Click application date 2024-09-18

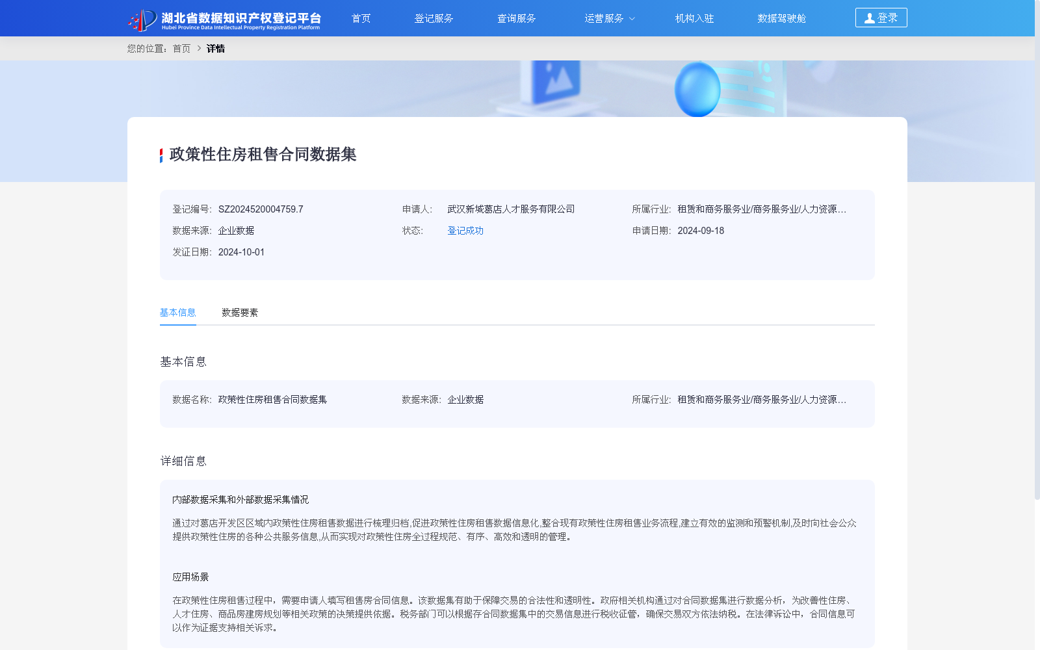coord(701,231)
